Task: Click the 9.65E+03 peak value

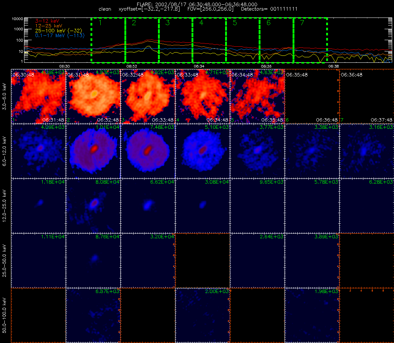Action: [271, 182]
